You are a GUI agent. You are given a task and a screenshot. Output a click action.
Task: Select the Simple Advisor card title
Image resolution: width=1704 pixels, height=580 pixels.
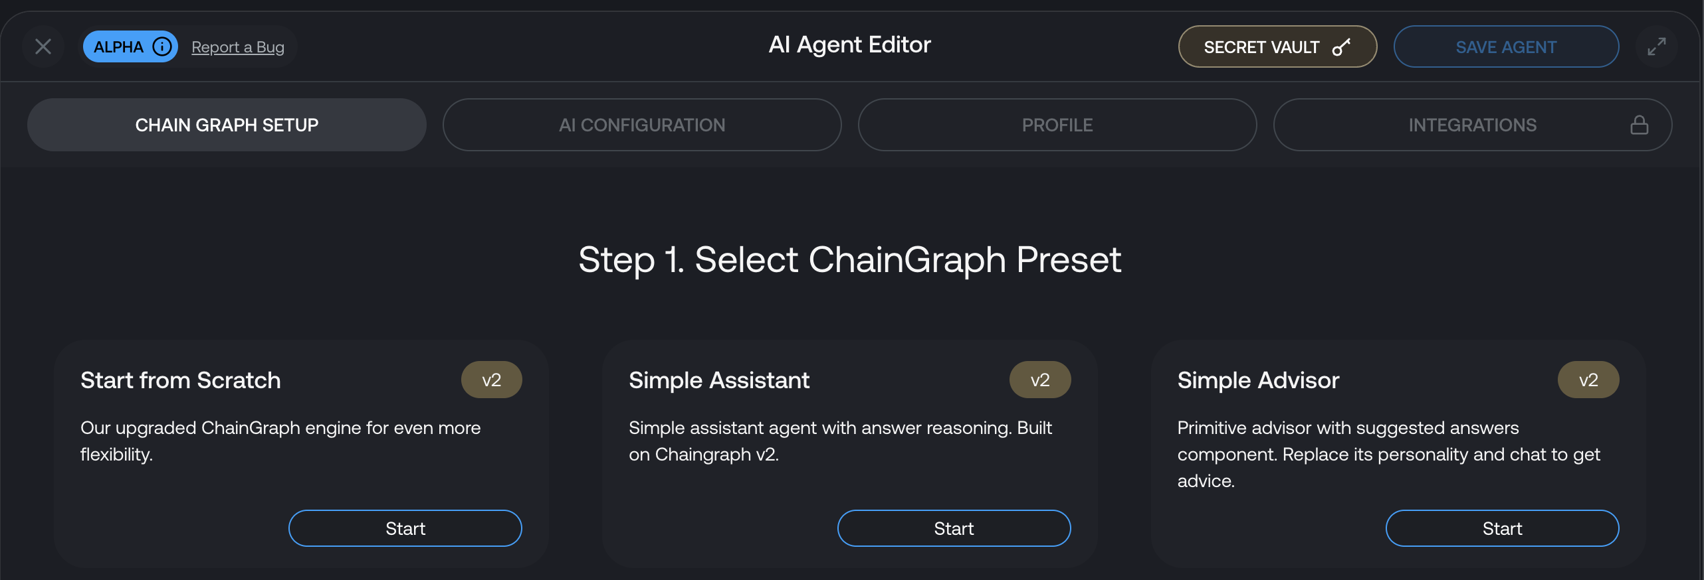click(1258, 380)
